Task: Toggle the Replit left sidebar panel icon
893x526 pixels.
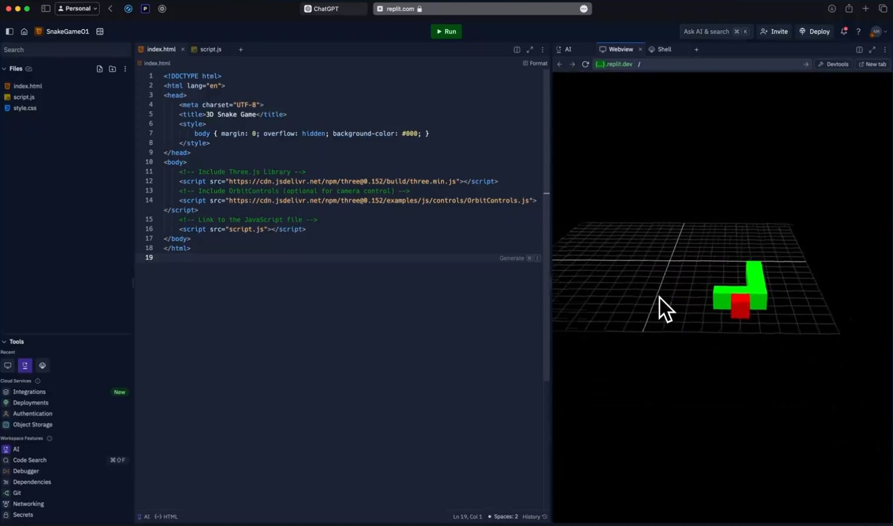Action: point(9,31)
